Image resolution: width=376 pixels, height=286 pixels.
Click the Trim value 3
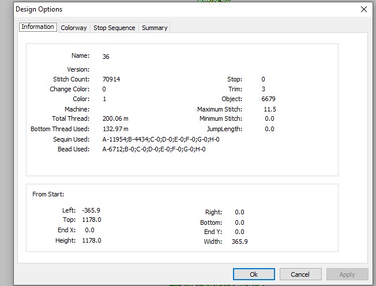pos(264,89)
